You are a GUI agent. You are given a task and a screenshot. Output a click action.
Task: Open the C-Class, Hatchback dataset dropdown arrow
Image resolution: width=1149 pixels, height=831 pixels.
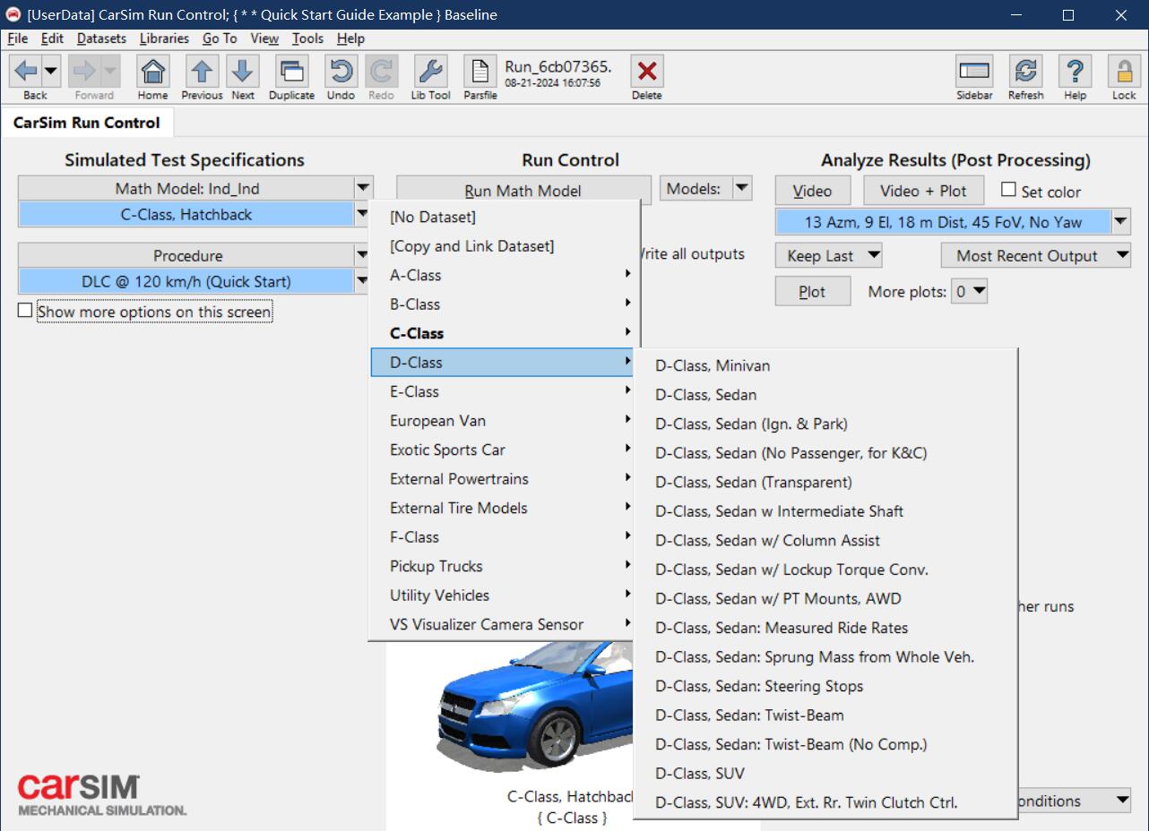tap(363, 214)
